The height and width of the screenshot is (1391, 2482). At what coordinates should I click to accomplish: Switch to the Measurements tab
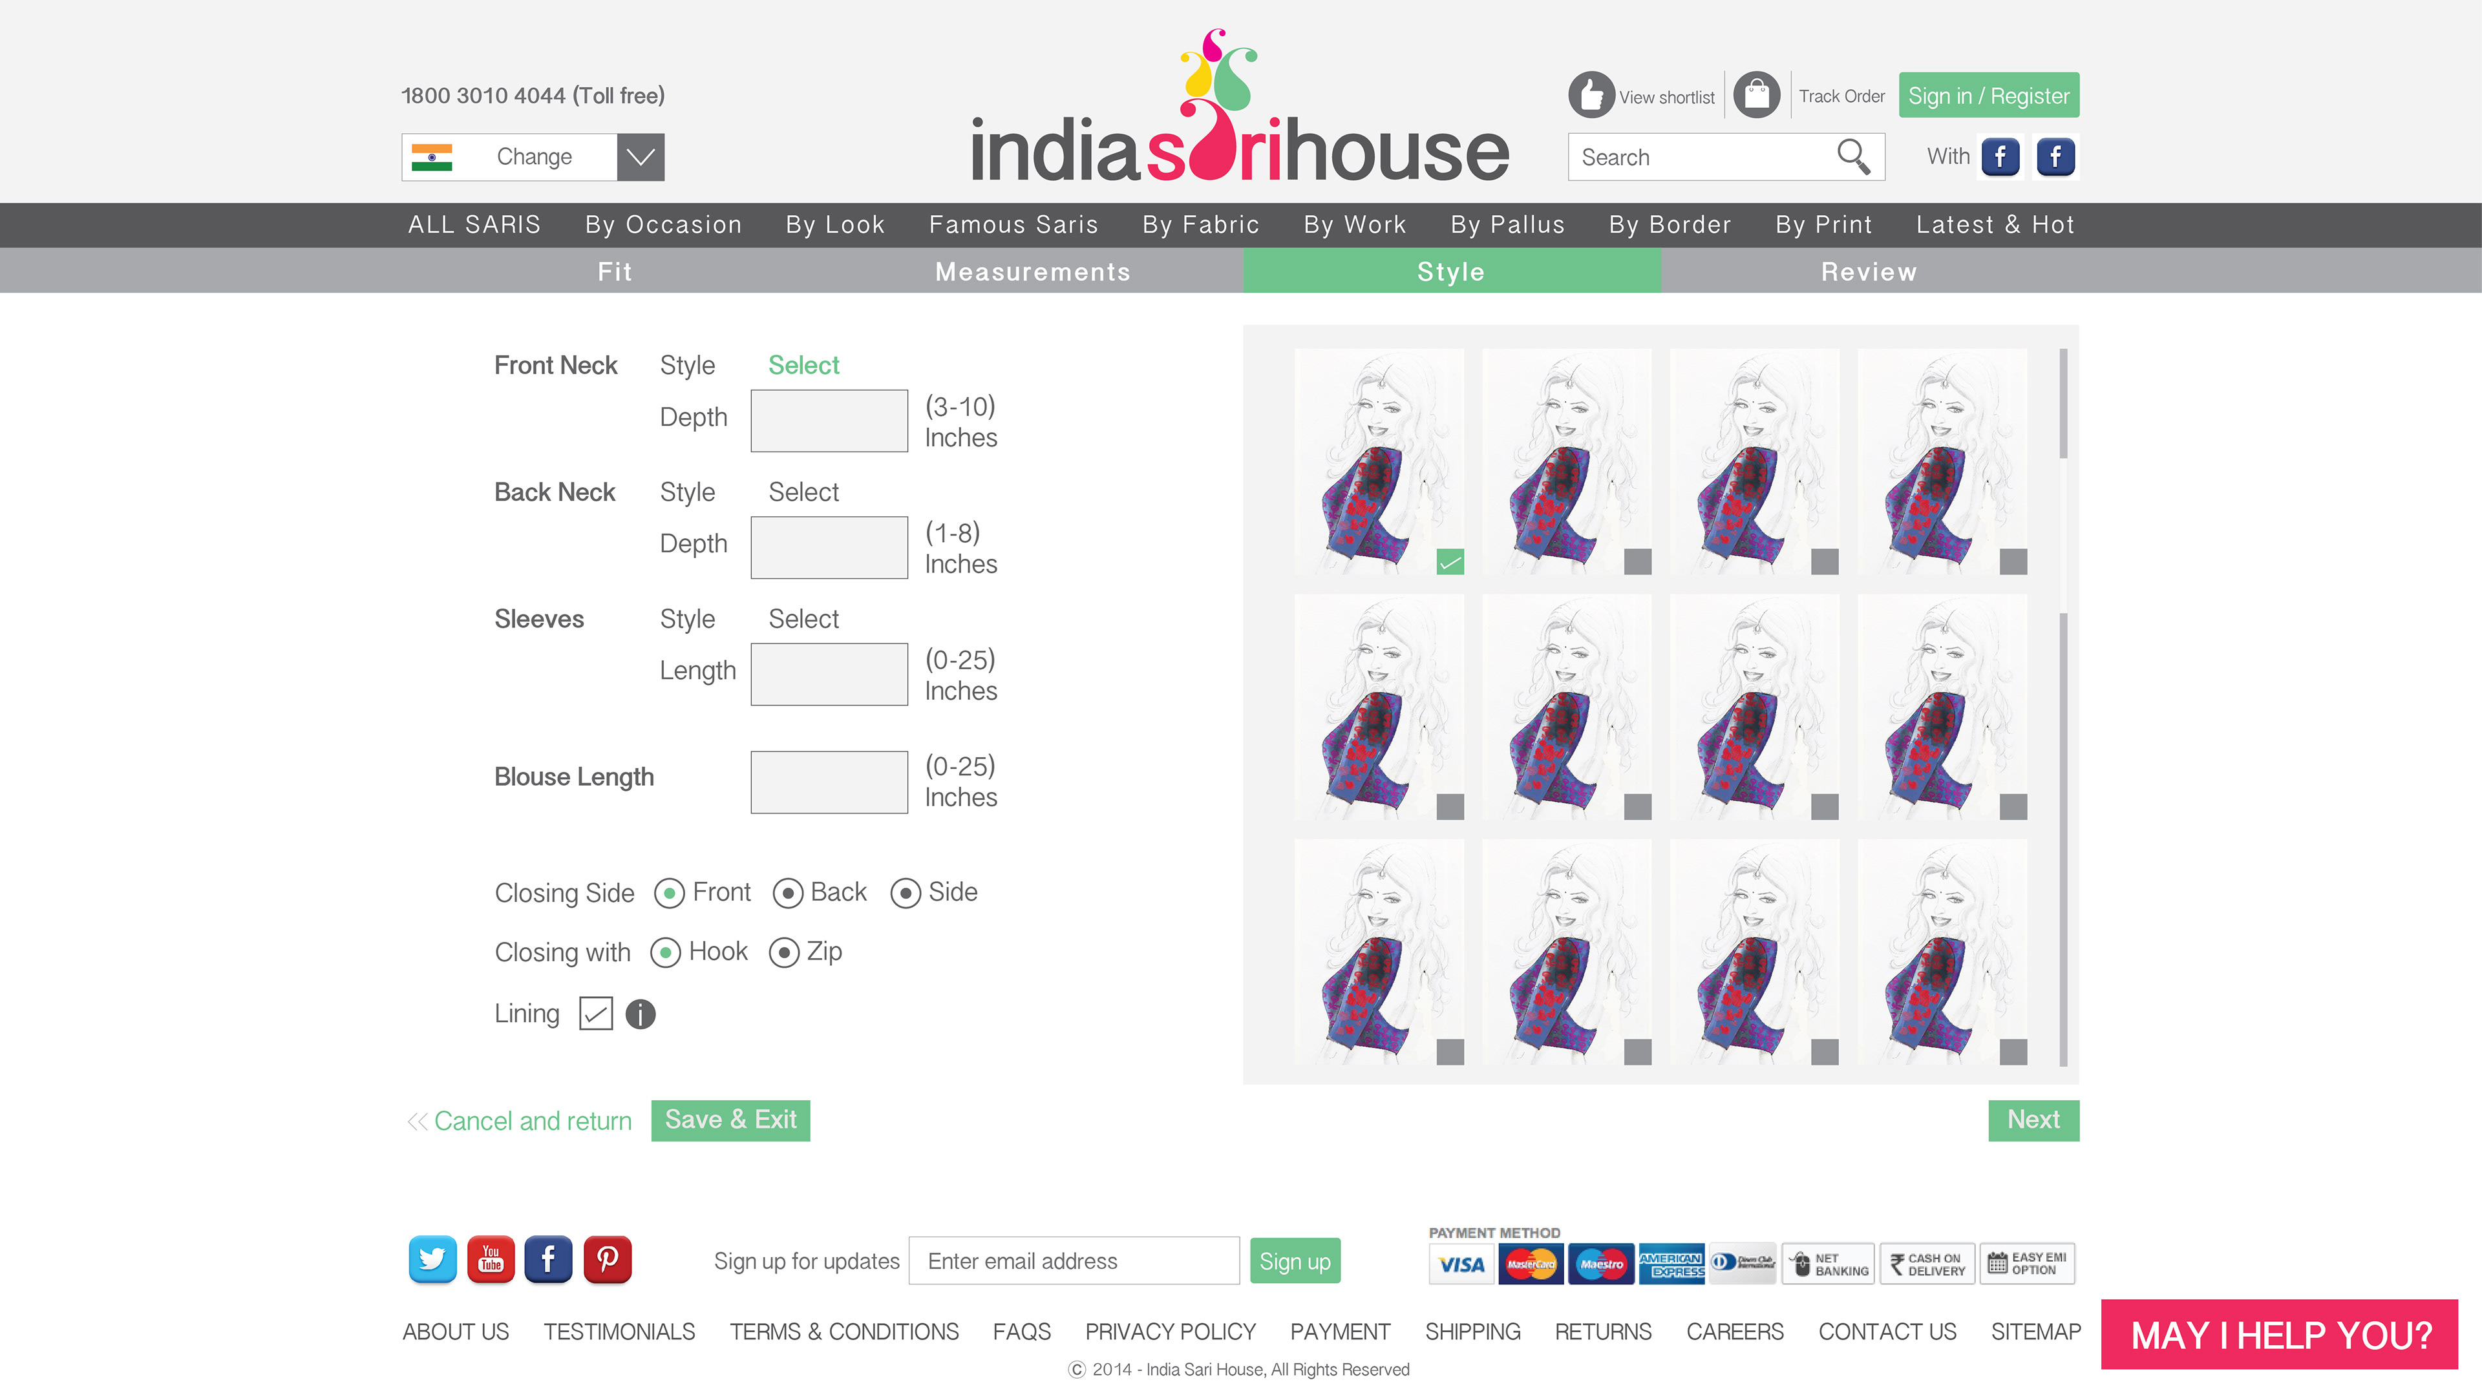tap(1032, 271)
